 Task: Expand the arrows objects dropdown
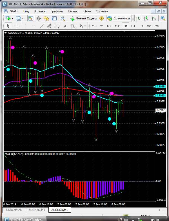85,26
